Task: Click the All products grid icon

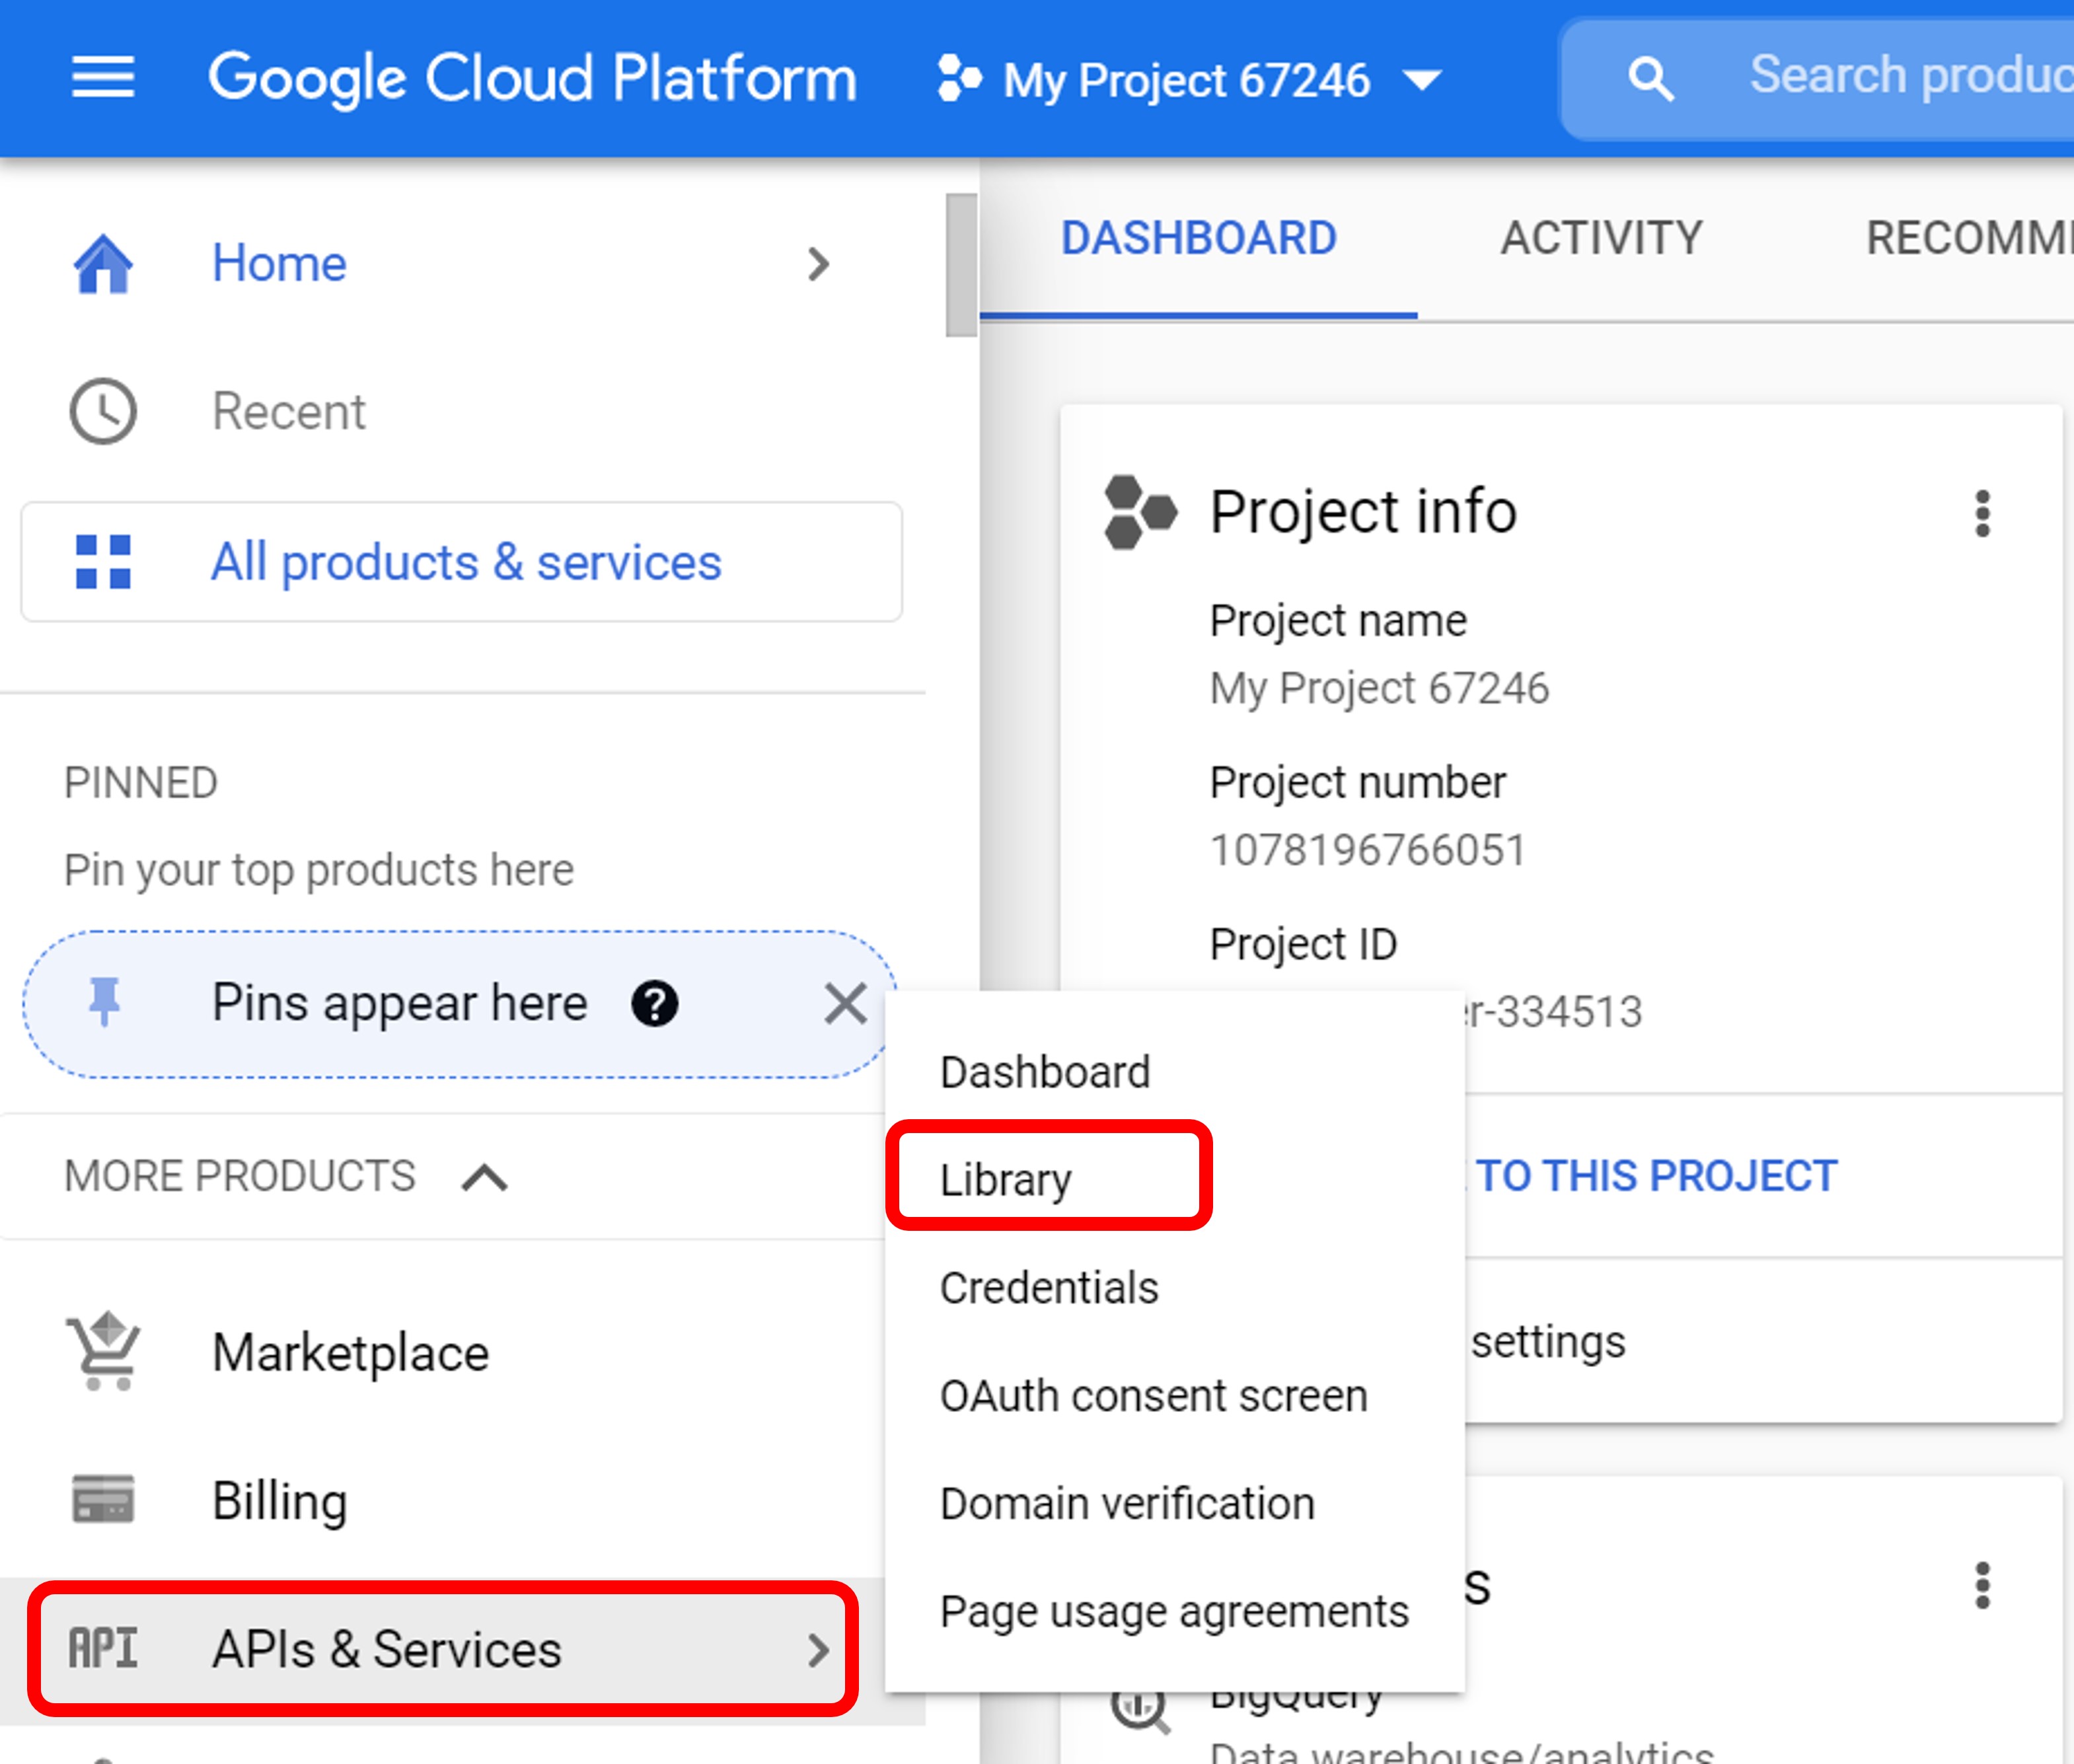Action: point(103,562)
